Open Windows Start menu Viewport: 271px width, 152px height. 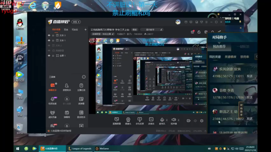[18, 149]
